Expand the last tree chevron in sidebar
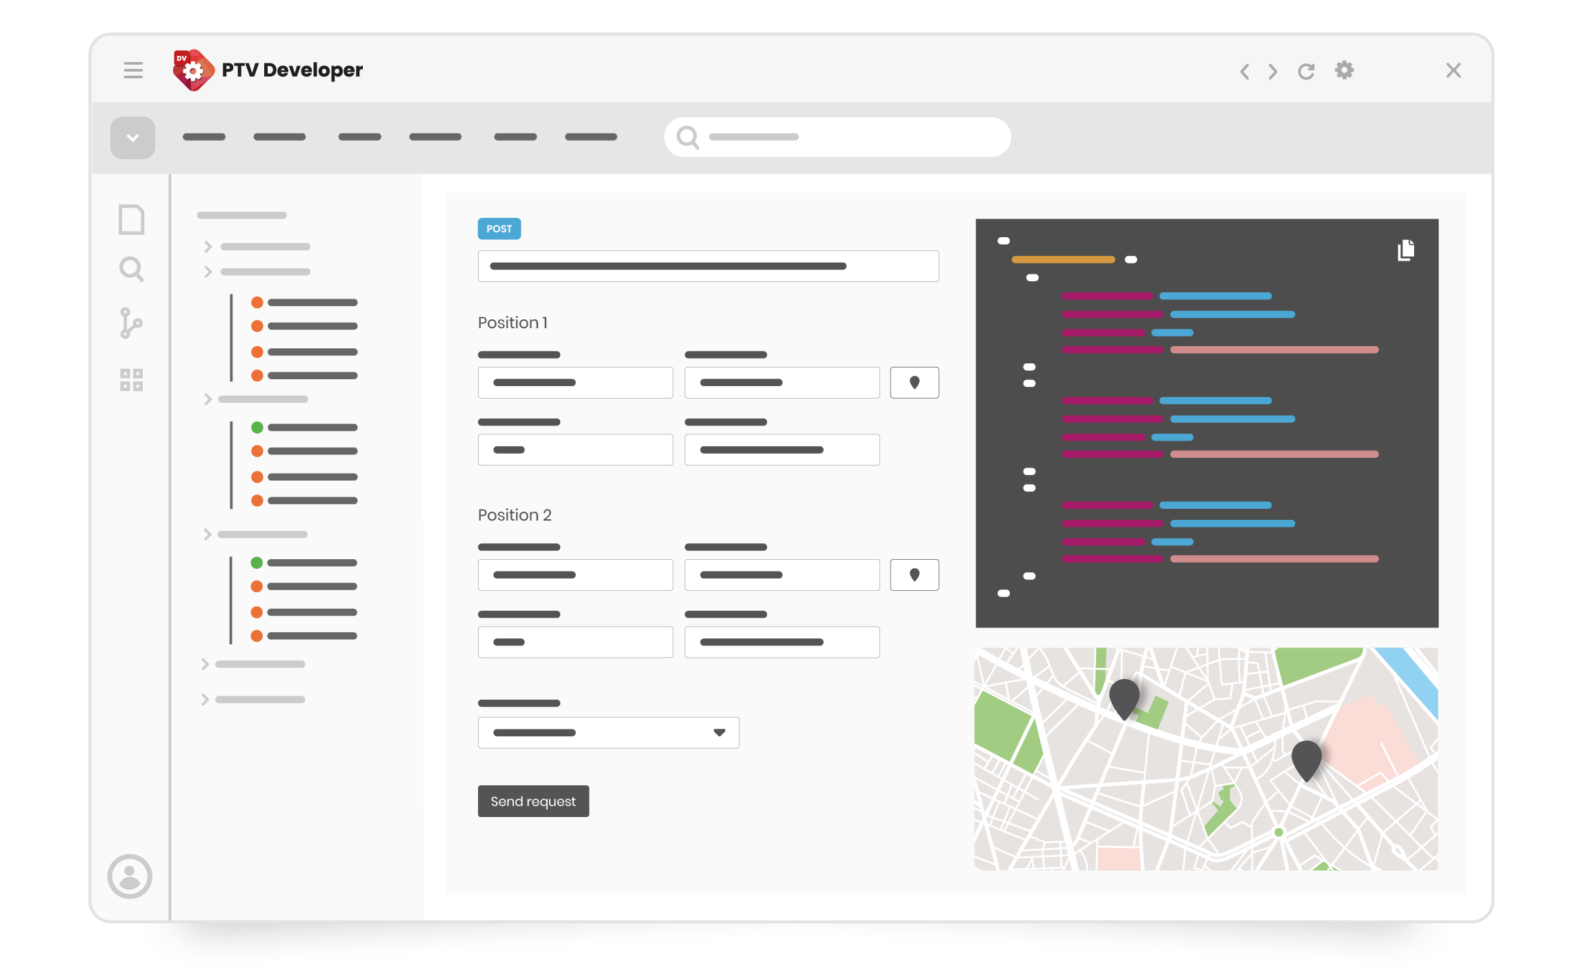Viewport: 1581px width, 977px height. (x=205, y=699)
